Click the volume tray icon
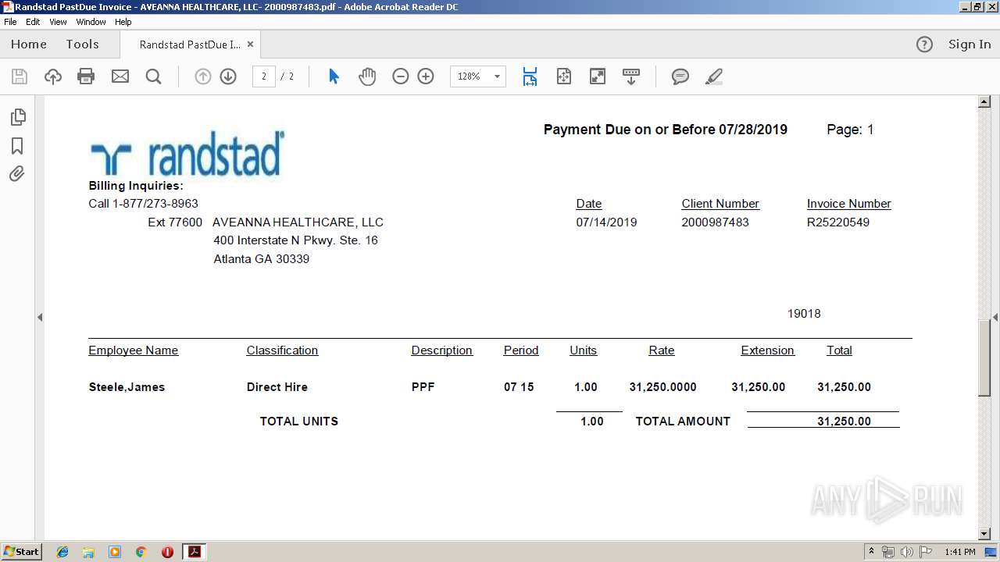Screen dimensions: 1000x562 click(x=906, y=552)
